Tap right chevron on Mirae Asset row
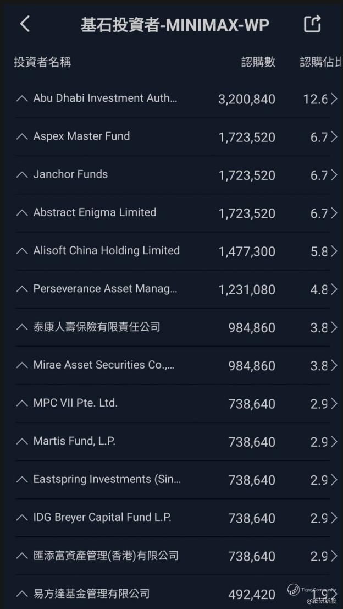 click(x=334, y=365)
